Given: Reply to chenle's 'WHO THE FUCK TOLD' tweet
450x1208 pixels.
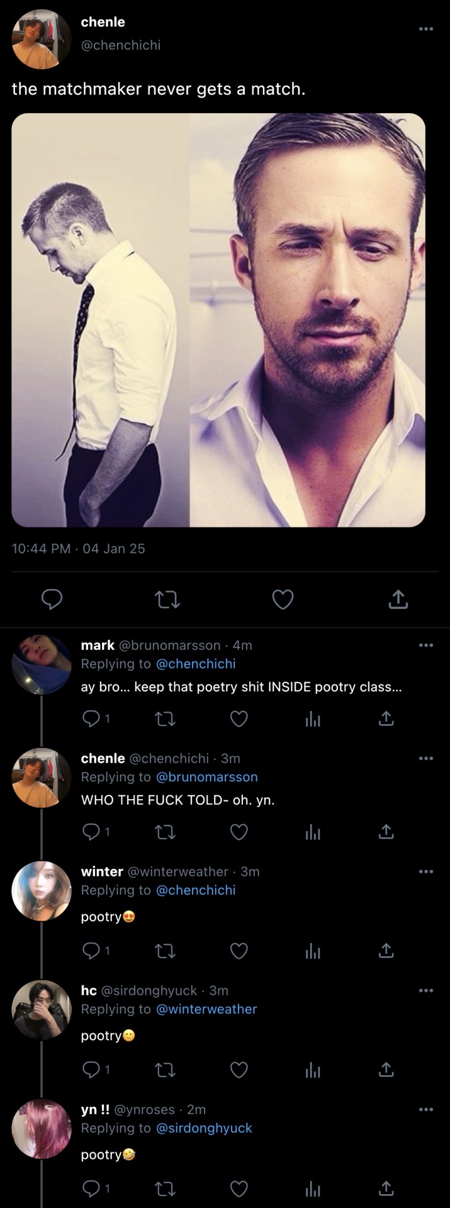Looking at the screenshot, I should [x=92, y=832].
